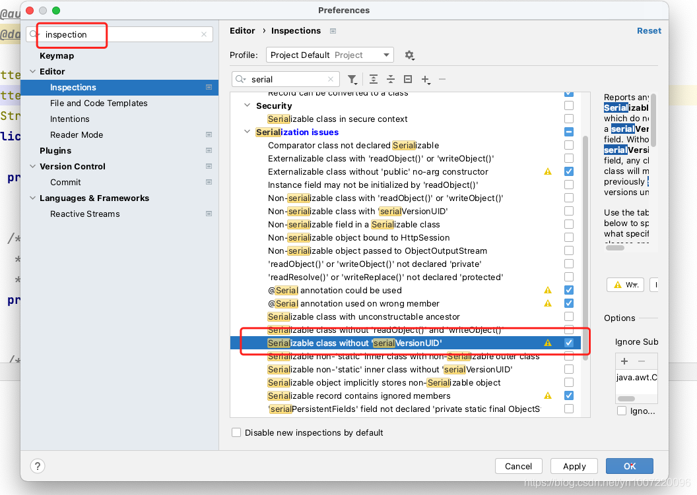Click the inspections list vertical scrollbar
Image resolution: width=697 pixels, height=495 pixels.
[x=585, y=248]
